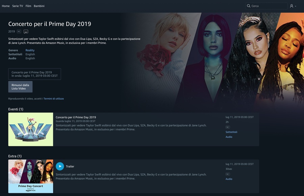Select the Reality genre link
This screenshot has width=304, height=196.
[30, 50]
